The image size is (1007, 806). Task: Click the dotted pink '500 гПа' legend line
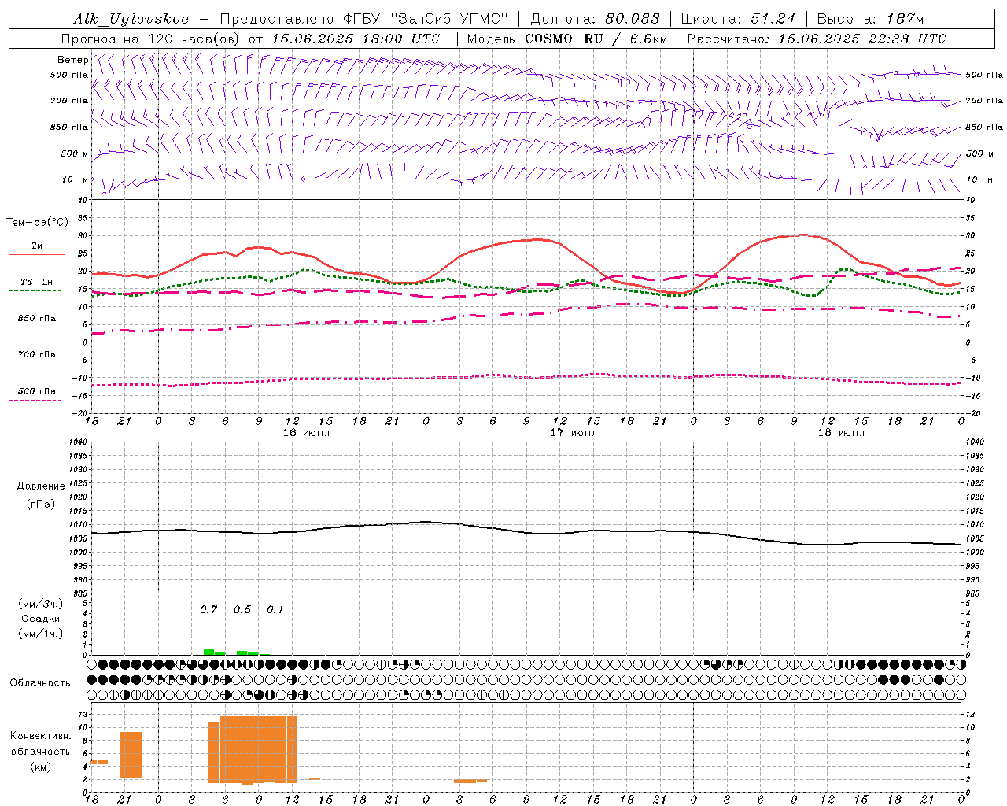tap(35, 400)
